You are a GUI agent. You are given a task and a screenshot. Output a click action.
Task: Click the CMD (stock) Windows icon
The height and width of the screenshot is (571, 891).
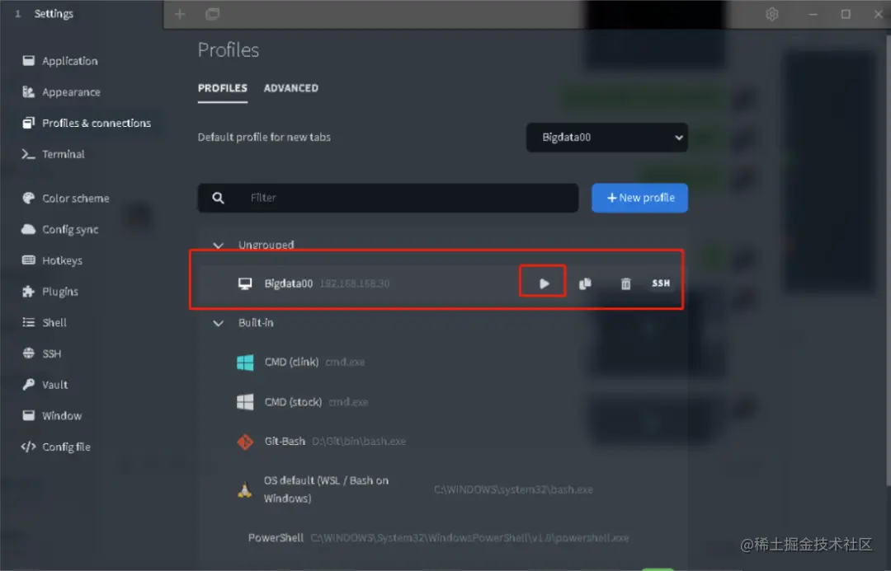click(x=245, y=402)
